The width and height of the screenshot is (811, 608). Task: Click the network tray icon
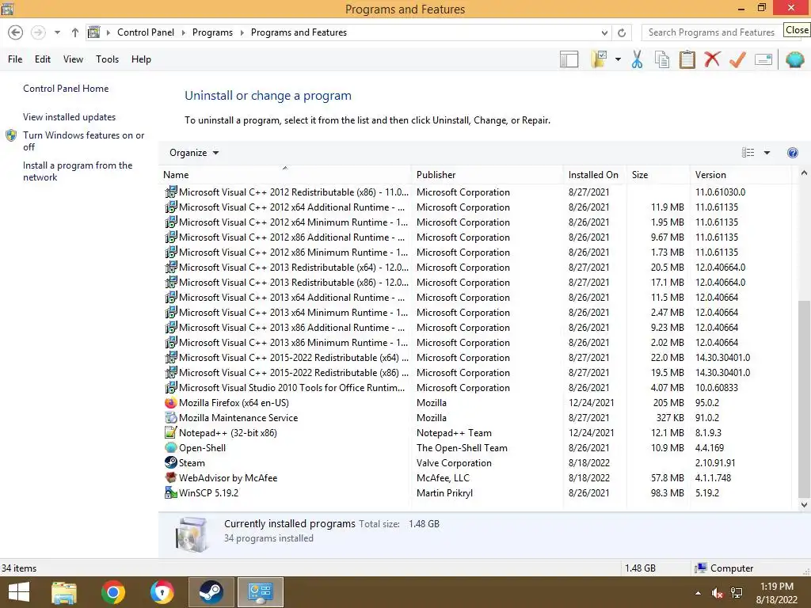(x=737, y=593)
